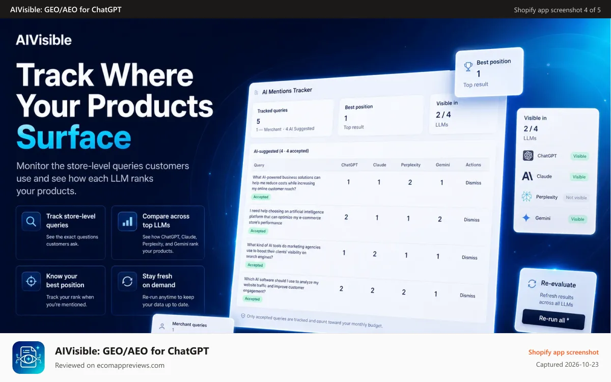Click the Accepted badge under the e-commerce platform query
Image resolution: width=611 pixels, height=382 pixels.
coord(258,231)
